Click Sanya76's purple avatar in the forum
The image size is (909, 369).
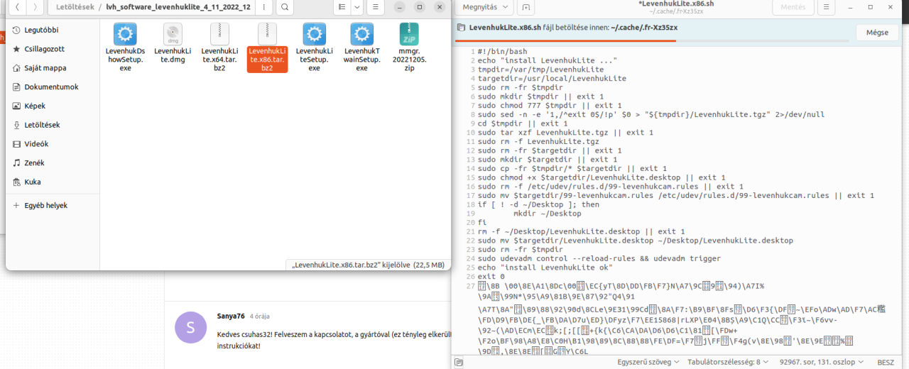pos(191,327)
